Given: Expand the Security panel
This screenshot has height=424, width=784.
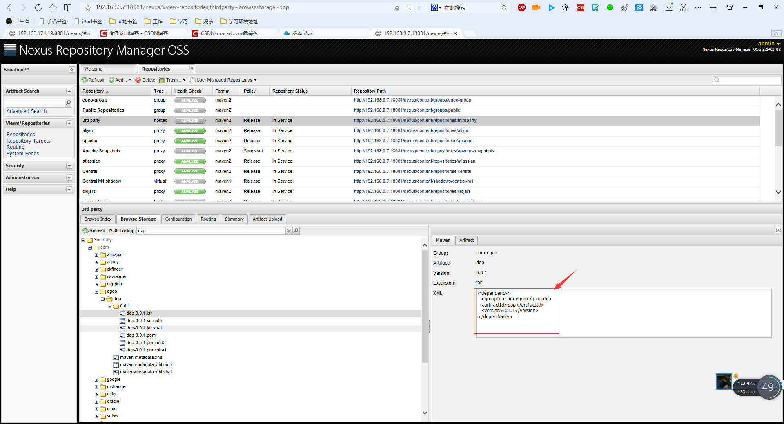Looking at the screenshot, I should coord(69,166).
